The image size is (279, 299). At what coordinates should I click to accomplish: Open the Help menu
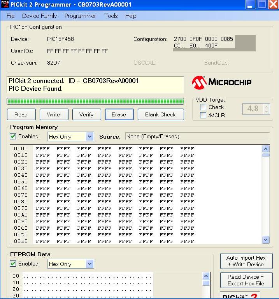[131, 16]
